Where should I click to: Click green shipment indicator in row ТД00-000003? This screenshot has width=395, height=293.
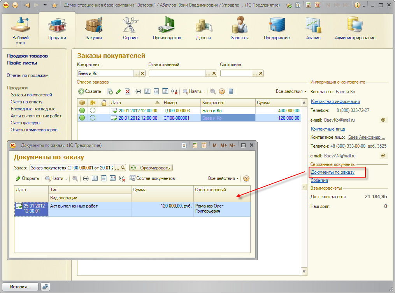click(x=82, y=110)
